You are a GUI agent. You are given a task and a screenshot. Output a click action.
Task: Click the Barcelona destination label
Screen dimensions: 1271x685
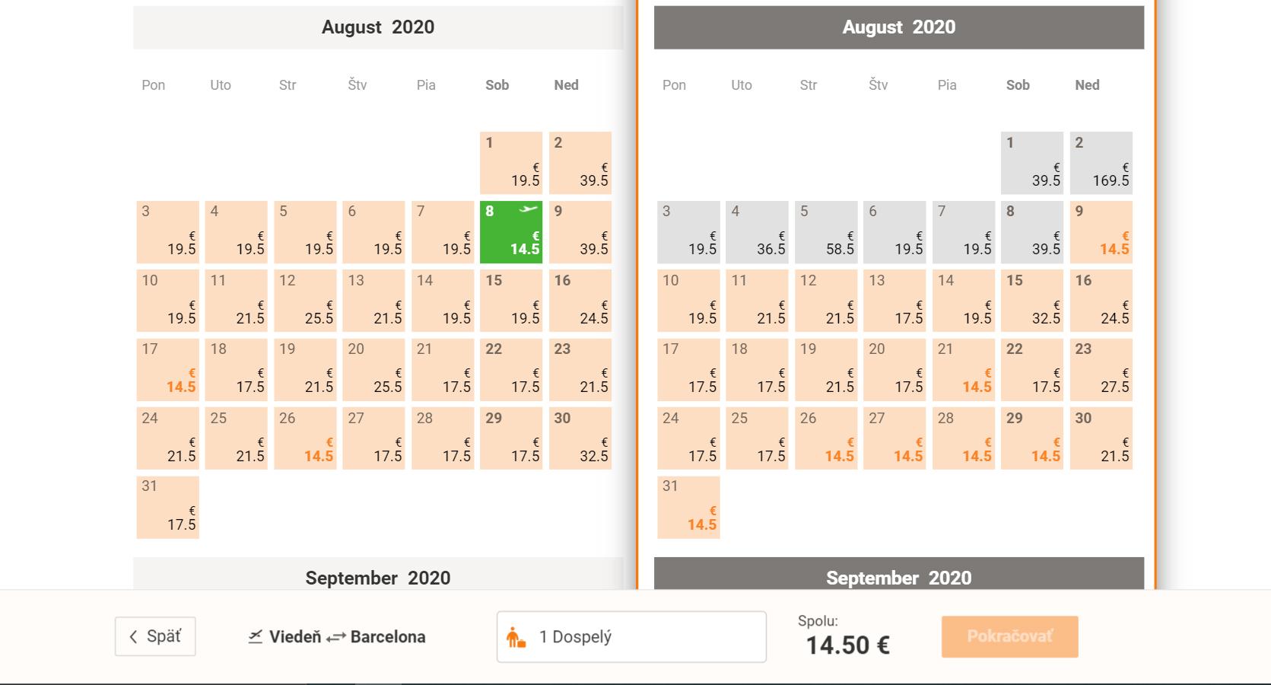coord(388,637)
